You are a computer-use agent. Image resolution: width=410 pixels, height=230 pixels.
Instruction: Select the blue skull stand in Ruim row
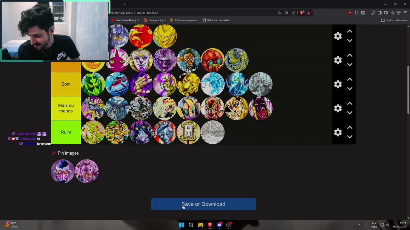click(x=141, y=132)
